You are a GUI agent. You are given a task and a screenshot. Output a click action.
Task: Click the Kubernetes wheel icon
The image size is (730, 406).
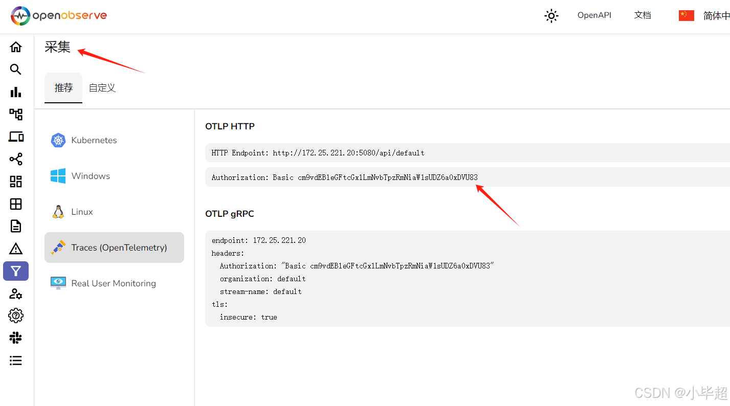[58, 140]
